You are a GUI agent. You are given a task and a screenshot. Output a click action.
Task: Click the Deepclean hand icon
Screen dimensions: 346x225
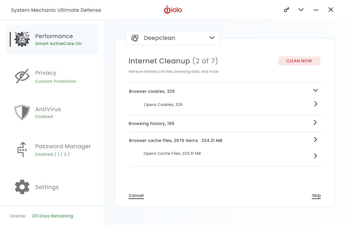point(135,38)
